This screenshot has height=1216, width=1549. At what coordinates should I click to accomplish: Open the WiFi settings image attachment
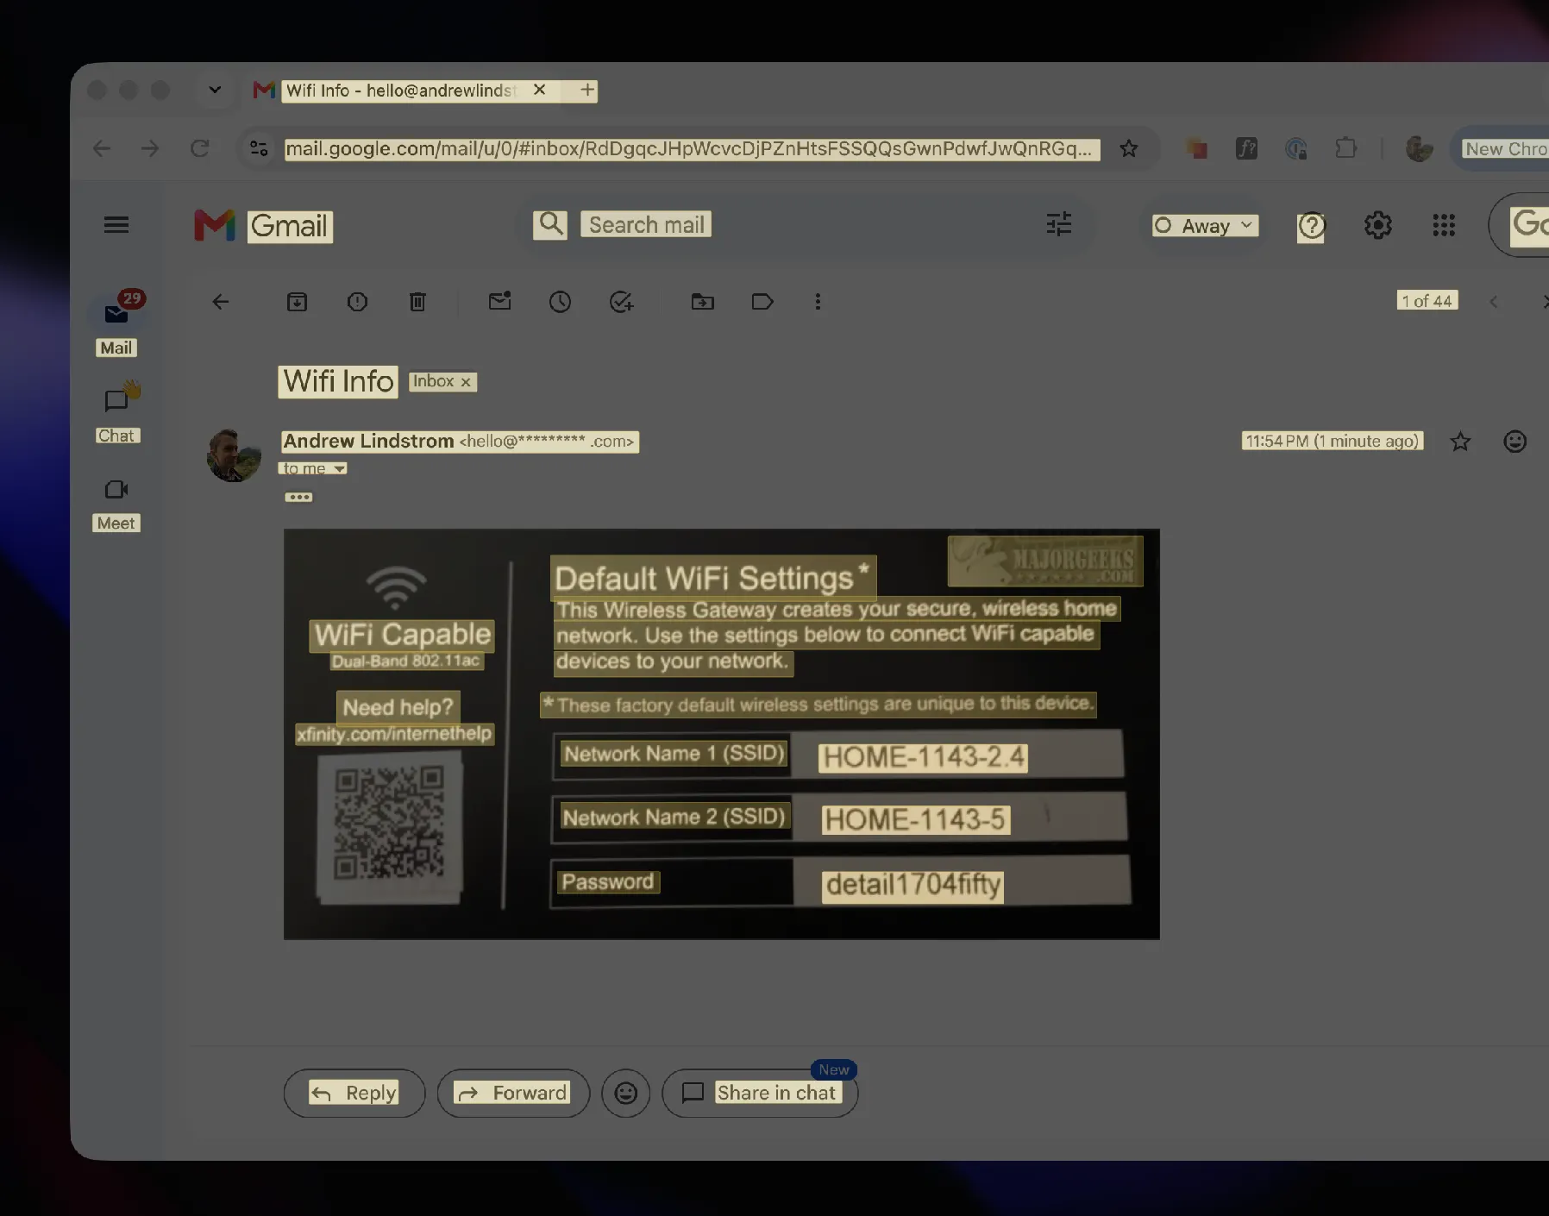point(721,734)
